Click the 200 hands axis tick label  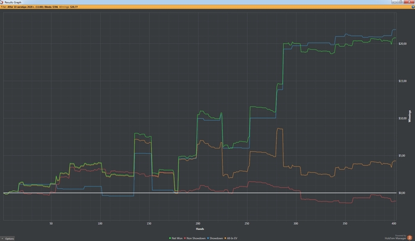click(x=198, y=224)
